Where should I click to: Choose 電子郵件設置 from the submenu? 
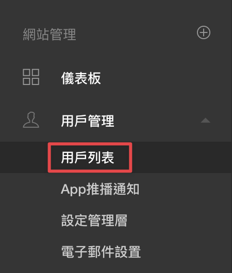tap(101, 252)
